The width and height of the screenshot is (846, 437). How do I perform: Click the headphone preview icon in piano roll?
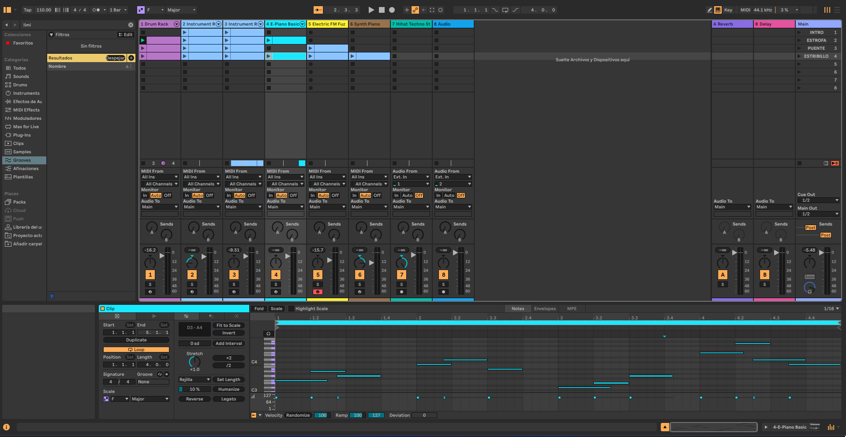tap(268, 333)
